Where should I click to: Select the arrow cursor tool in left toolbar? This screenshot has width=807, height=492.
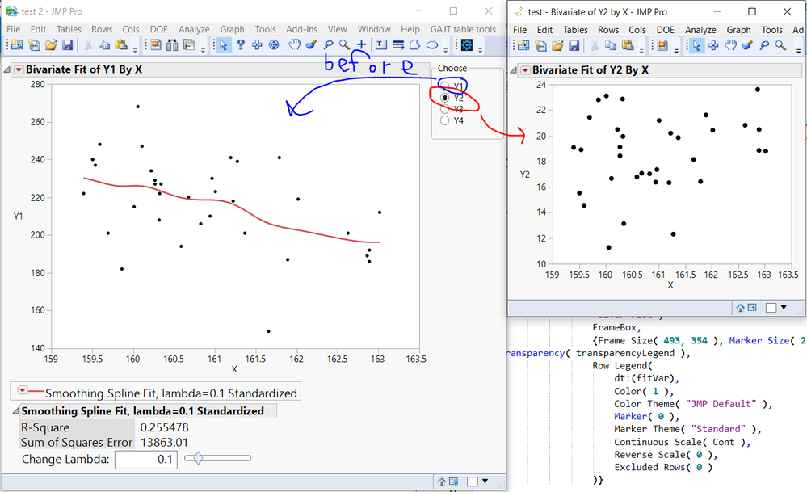point(223,45)
